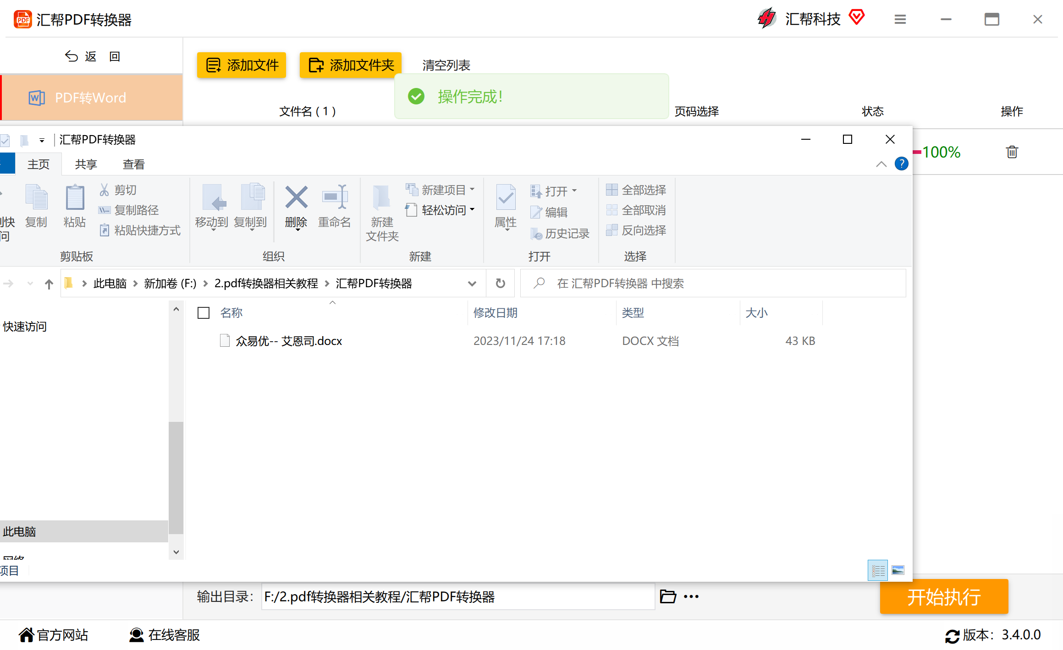The width and height of the screenshot is (1063, 650).
Task: Click the search box 在 汇帮PDF转换器 中搜索
Action: 713,284
